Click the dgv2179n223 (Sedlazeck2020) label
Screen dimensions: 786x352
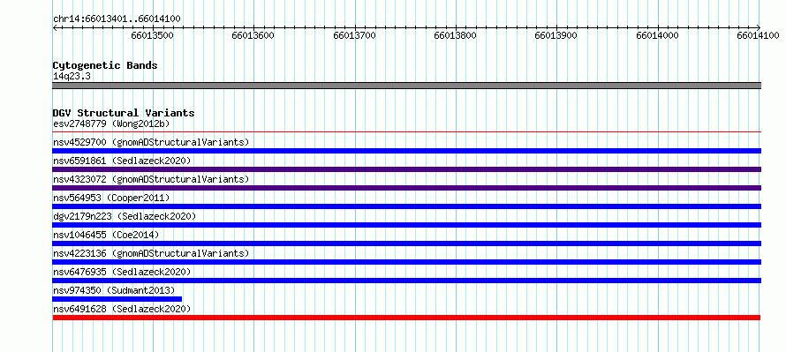(x=125, y=216)
